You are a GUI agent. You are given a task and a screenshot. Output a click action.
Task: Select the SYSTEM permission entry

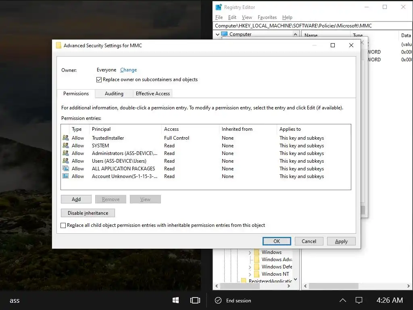click(206, 145)
